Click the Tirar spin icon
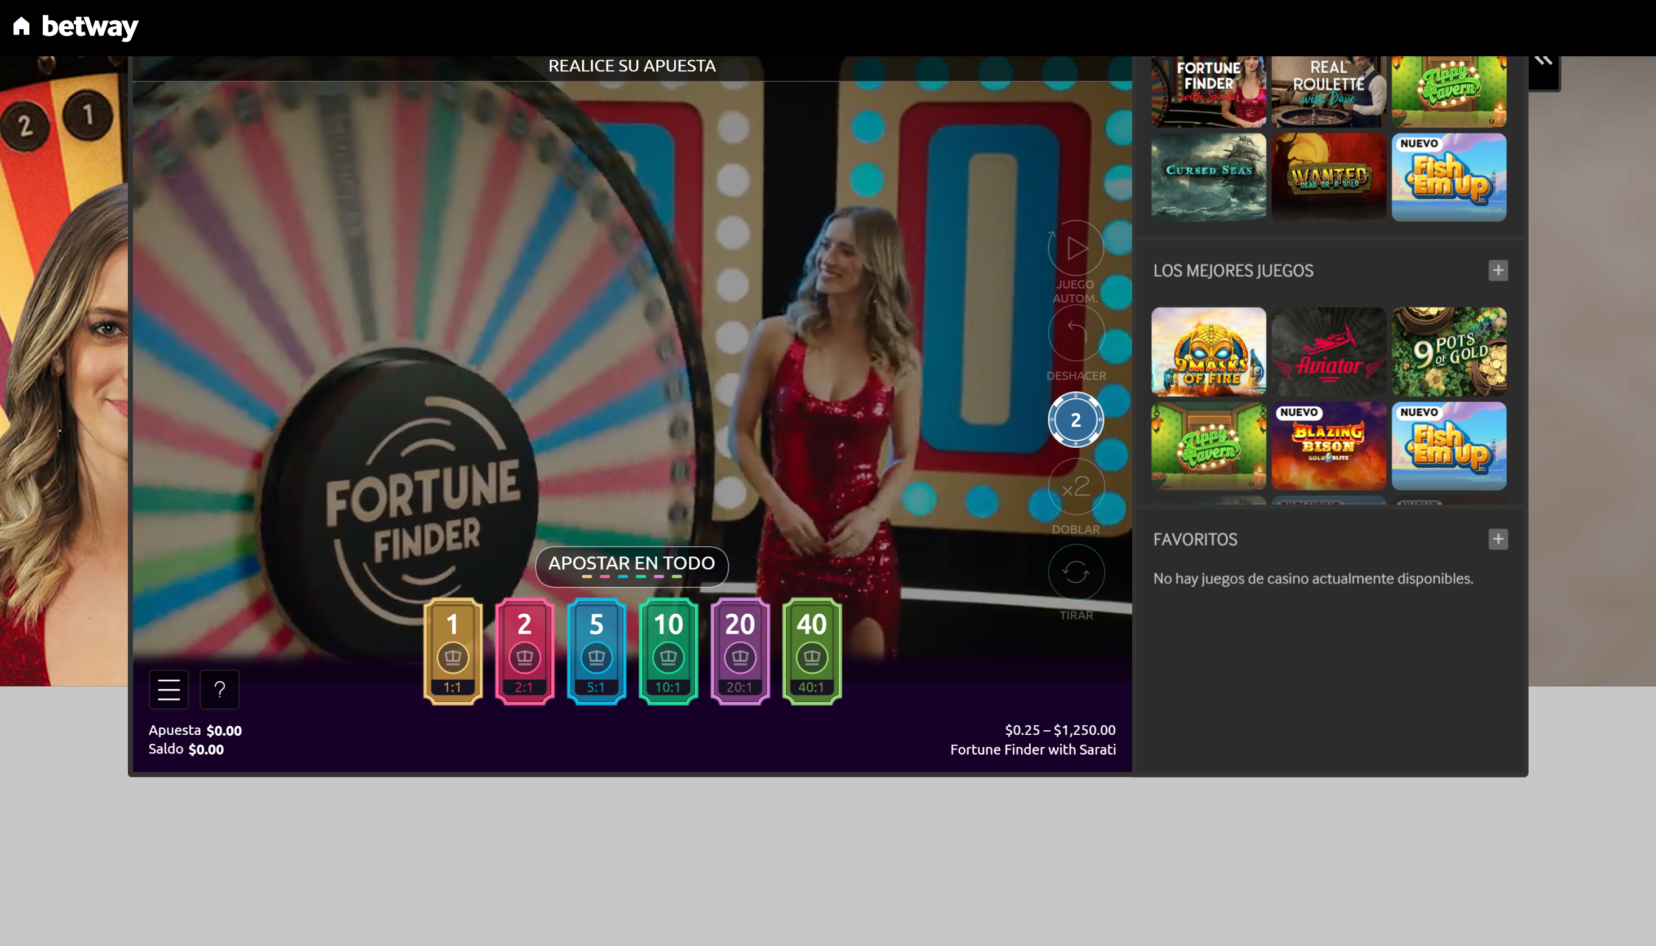The image size is (1656, 946). [x=1076, y=572]
